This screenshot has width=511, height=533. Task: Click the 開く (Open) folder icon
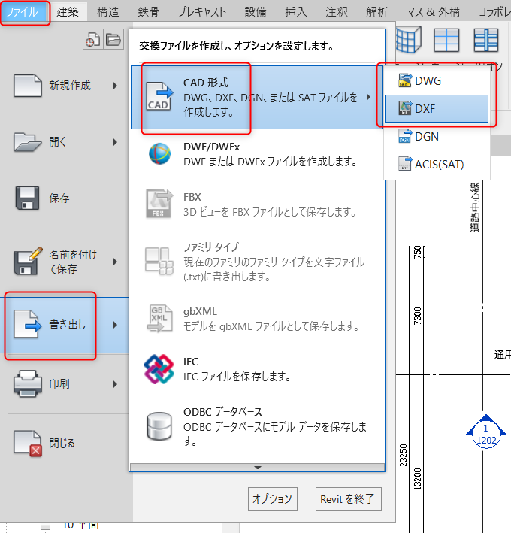pyautogui.click(x=29, y=142)
